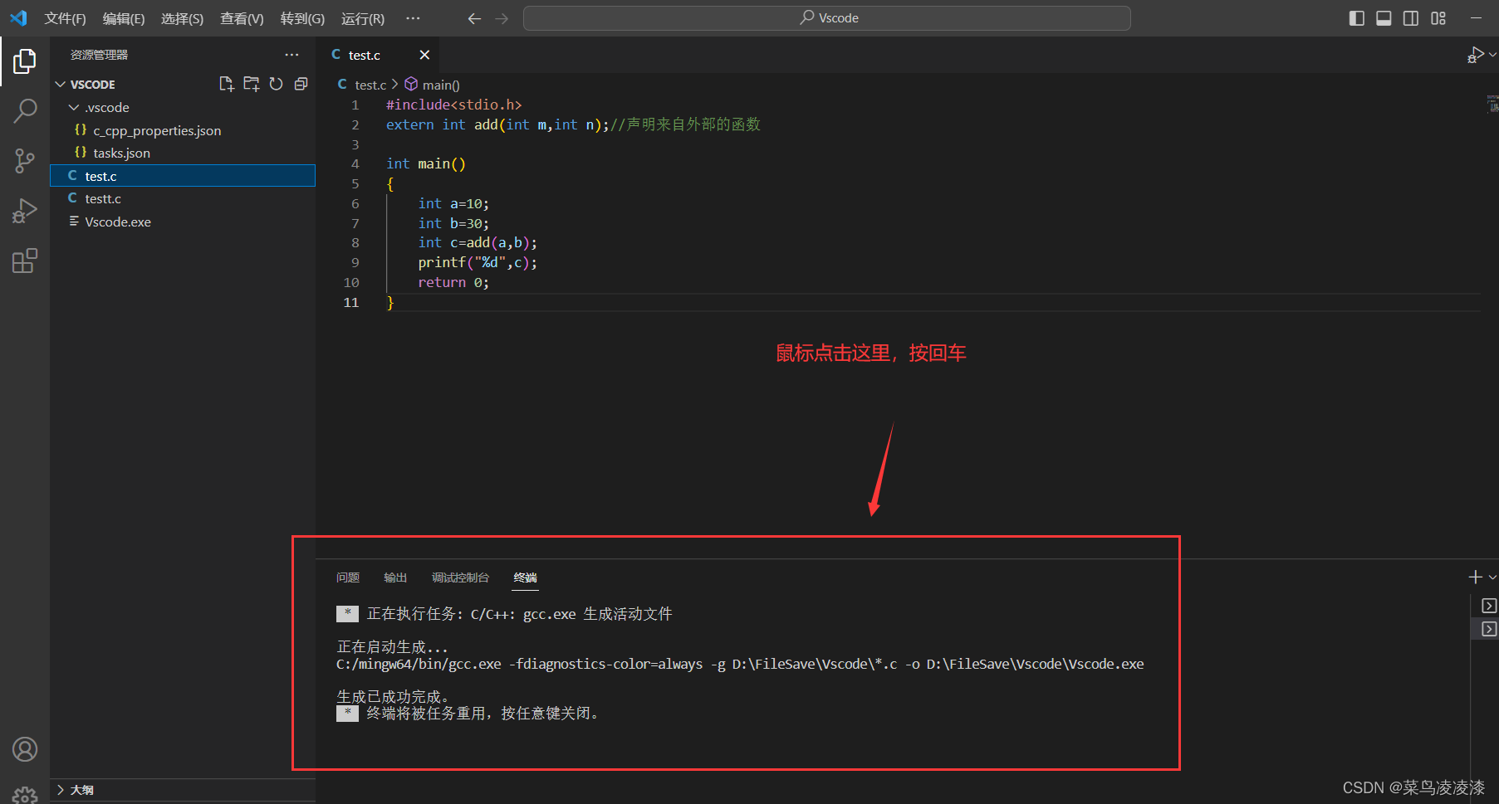The width and height of the screenshot is (1499, 804).
Task: Select test.c in explorer tree
Action: tap(183, 176)
